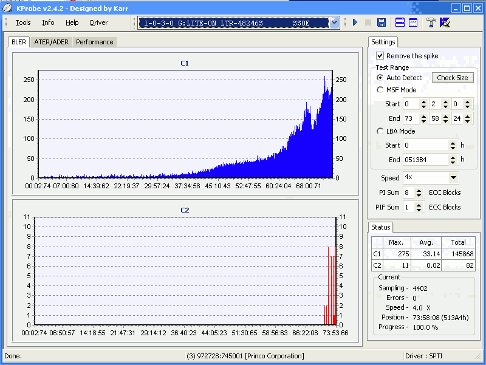The image size is (486, 365).
Task: Increase MSF Start frames stepper
Action: (x=468, y=101)
